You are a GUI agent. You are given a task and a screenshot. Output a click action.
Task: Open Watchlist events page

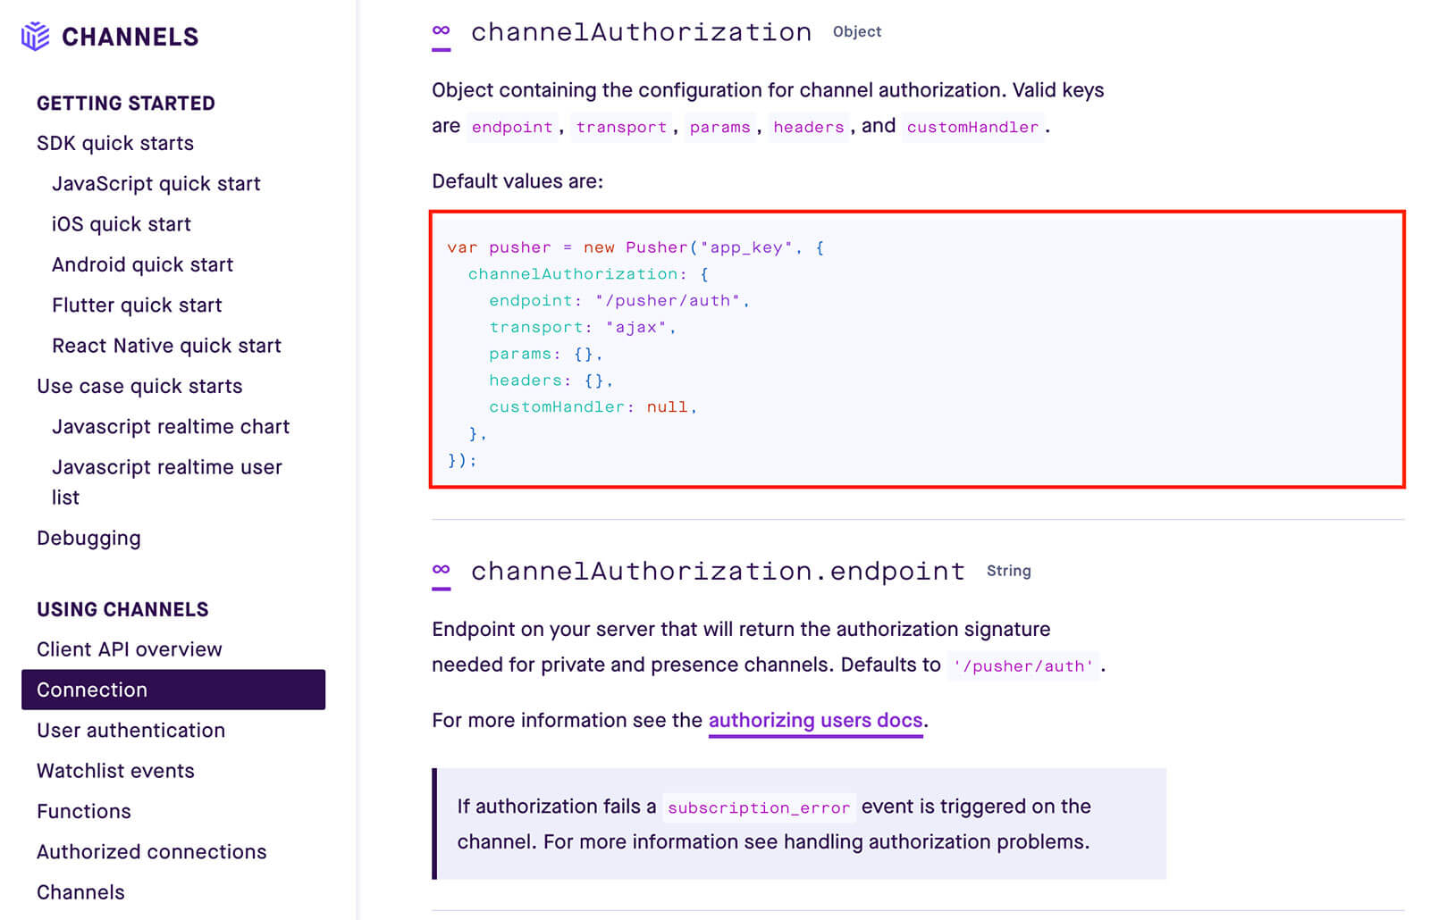tap(115, 771)
